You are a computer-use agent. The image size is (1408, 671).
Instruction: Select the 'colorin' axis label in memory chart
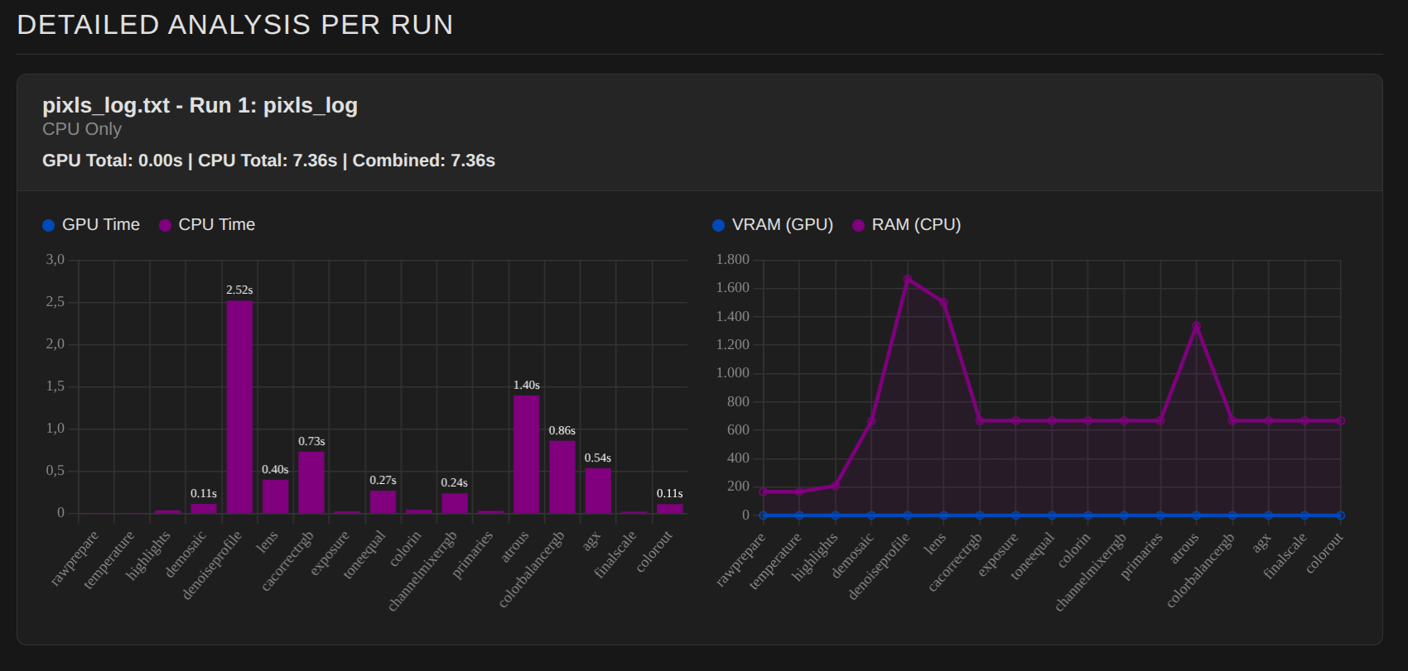point(1074,550)
